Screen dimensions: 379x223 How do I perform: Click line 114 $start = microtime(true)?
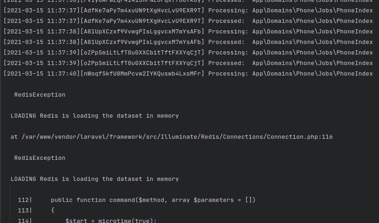pyautogui.click(x=87, y=220)
